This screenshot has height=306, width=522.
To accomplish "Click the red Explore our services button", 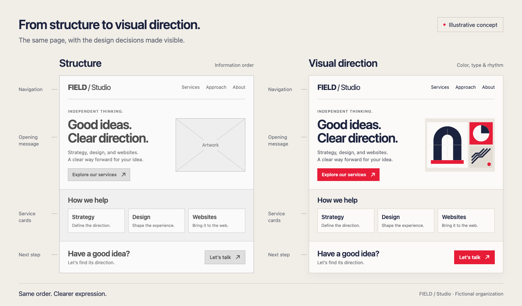I will point(348,175).
